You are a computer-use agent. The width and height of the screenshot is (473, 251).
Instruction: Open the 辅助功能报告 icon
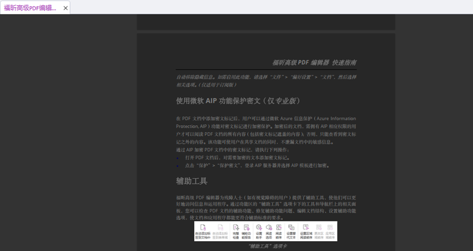pyautogui.click(x=247, y=231)
